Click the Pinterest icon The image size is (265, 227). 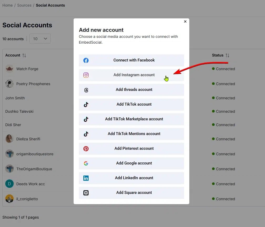coord(86,148)
